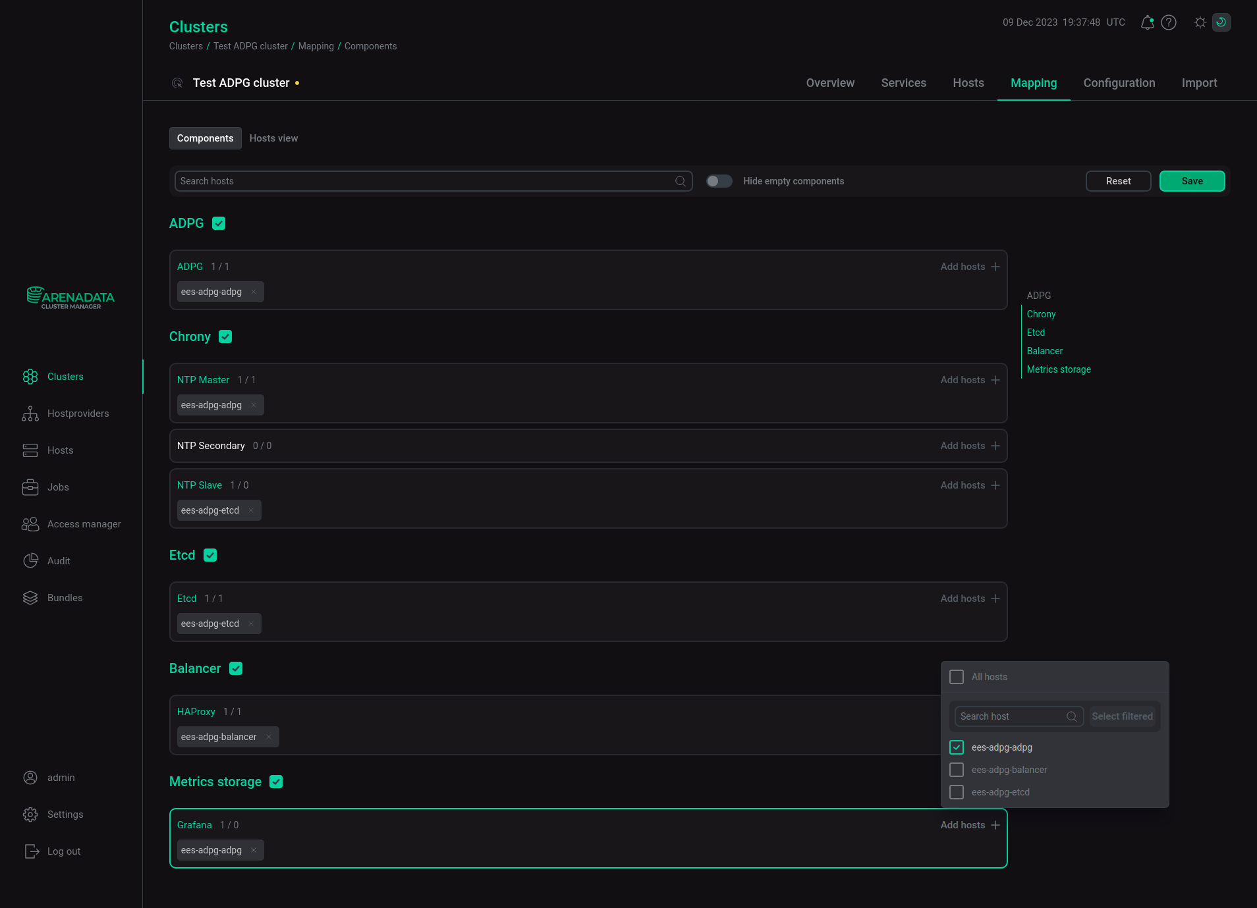
Task: Open Mapping tab
Action: click(1034, 83)
